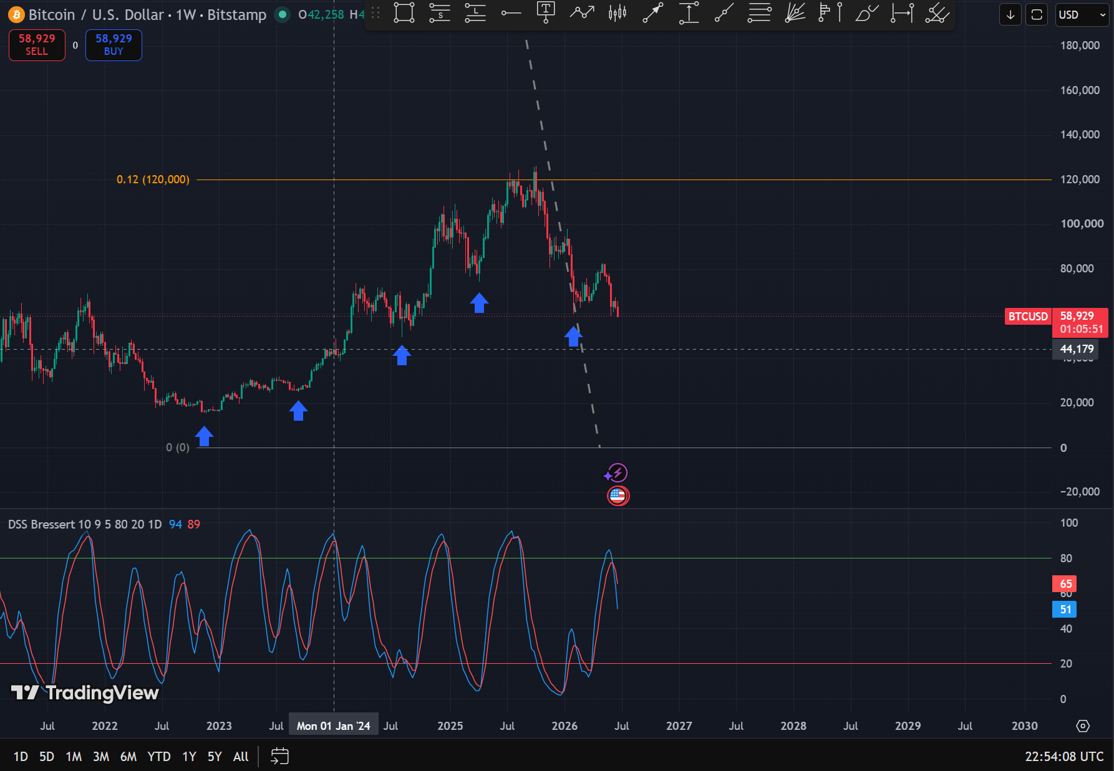The image size is (1114, 771).
Task: Select the rectangle drawing tool
Action: click(404, 13)
